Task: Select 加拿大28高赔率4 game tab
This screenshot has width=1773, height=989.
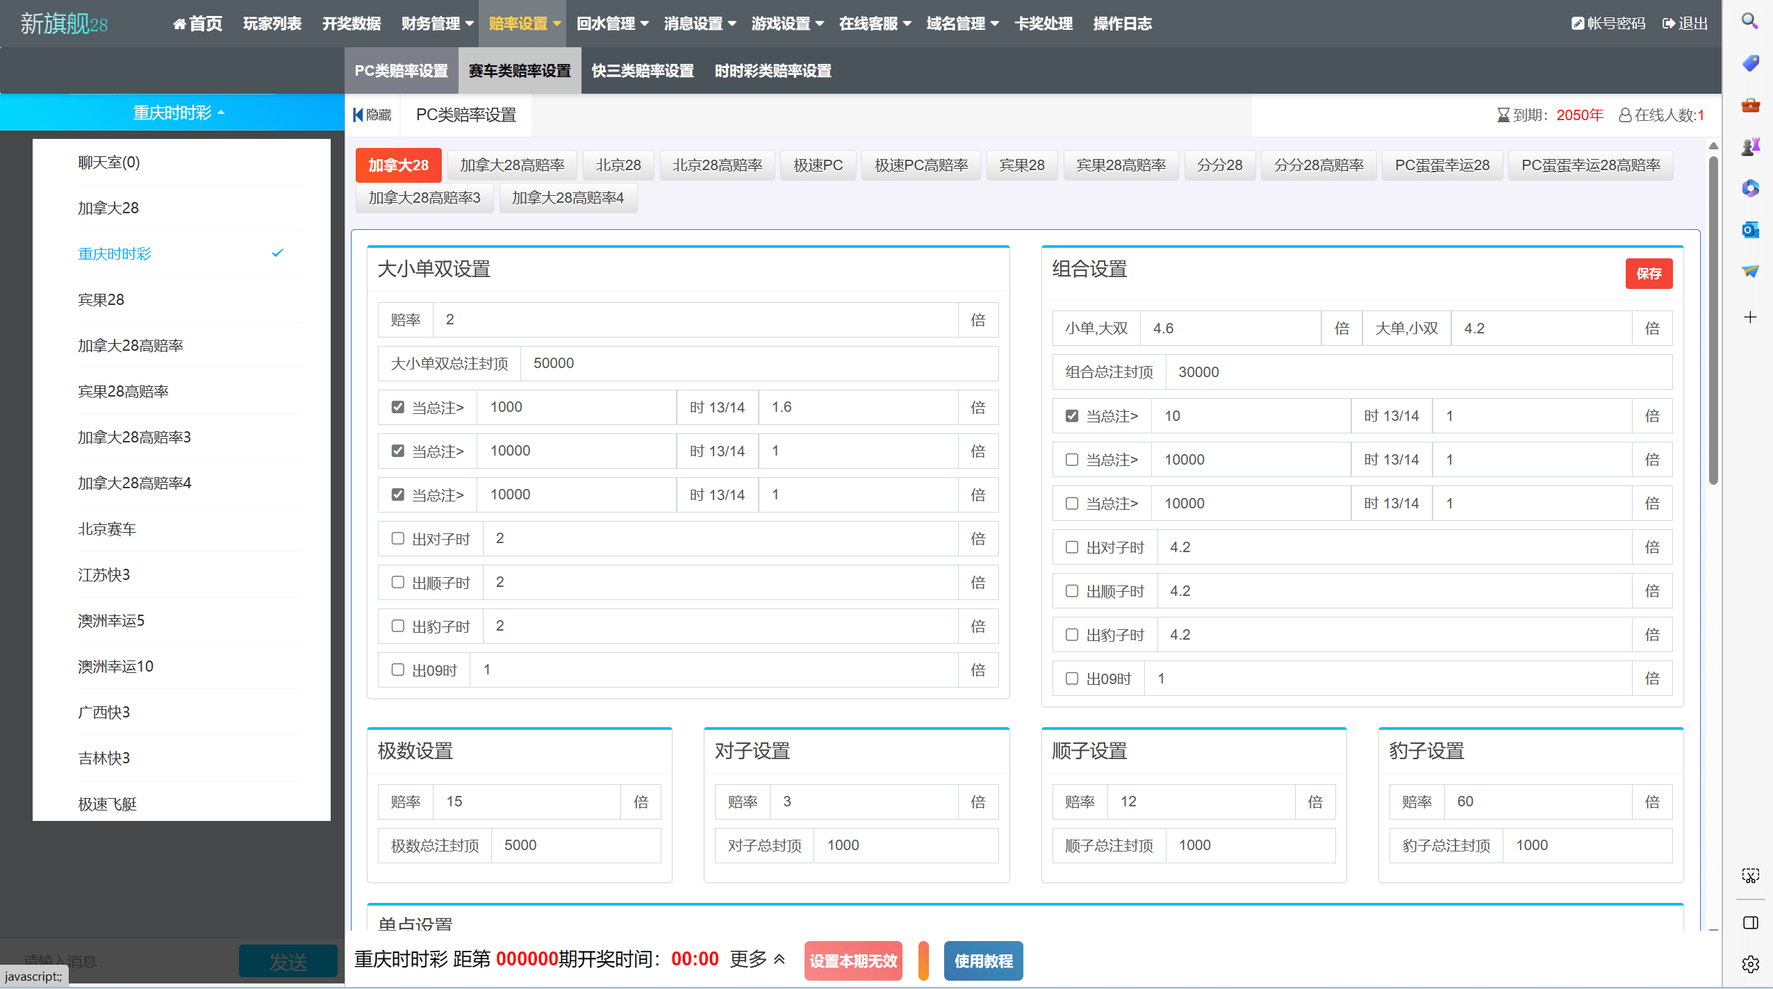Action: coord(568,198)
